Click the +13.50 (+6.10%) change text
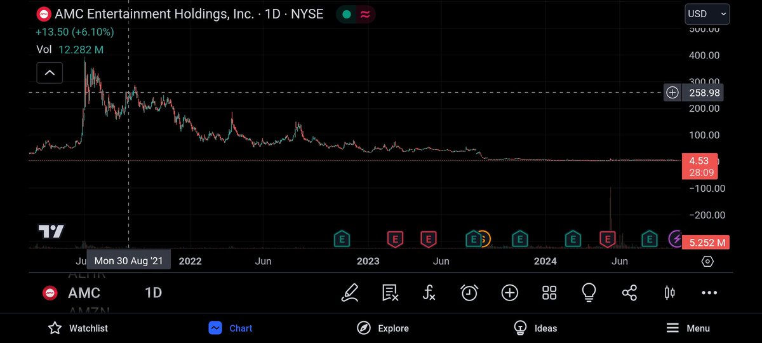Viewport: 762px width, 343px height. [74, 32]
